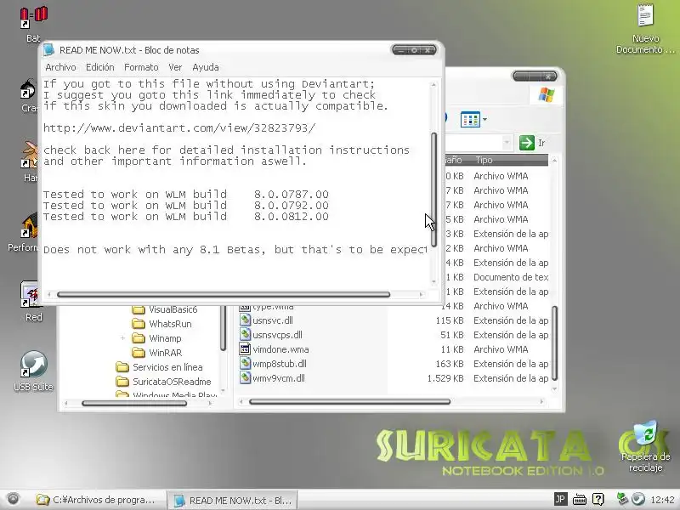Click the question mark help tray icon

[x=598, y=499]
